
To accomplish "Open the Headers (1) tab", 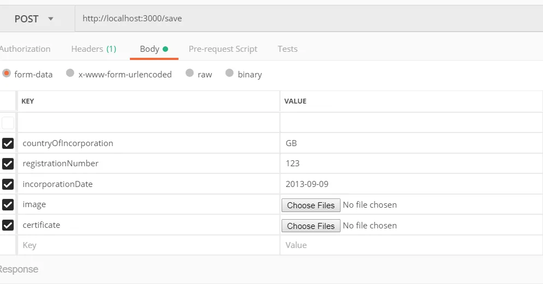I will (x=93, y=49).
